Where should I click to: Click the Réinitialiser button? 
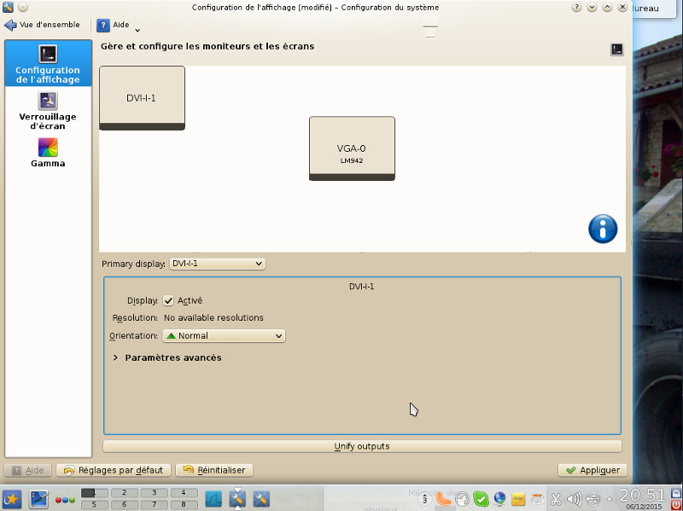(x=213, y=470)
